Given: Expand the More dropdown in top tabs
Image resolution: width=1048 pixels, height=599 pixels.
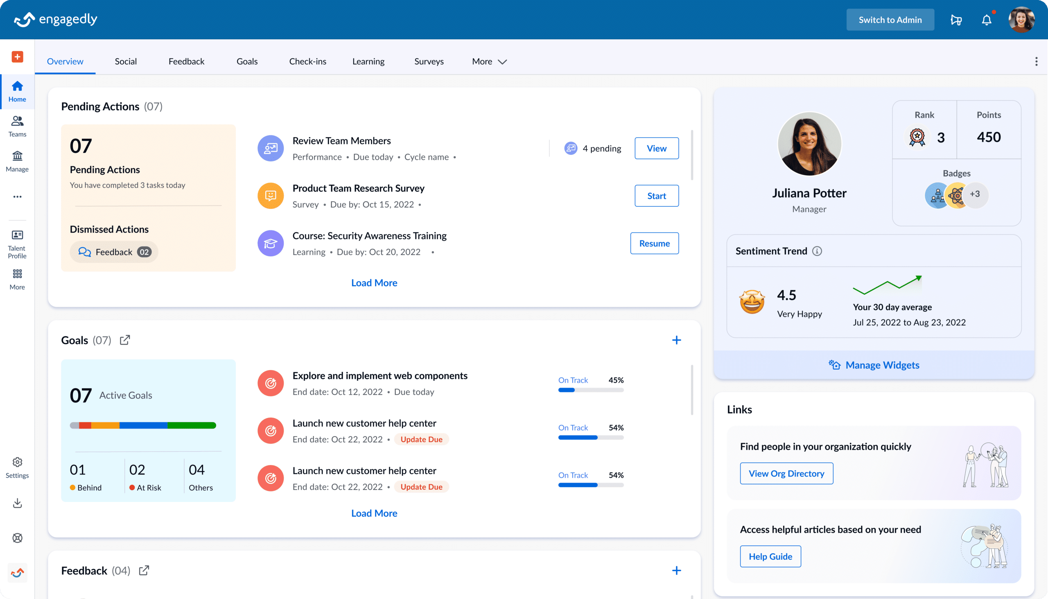Looking at the screenshot, I should coord(489,61).
